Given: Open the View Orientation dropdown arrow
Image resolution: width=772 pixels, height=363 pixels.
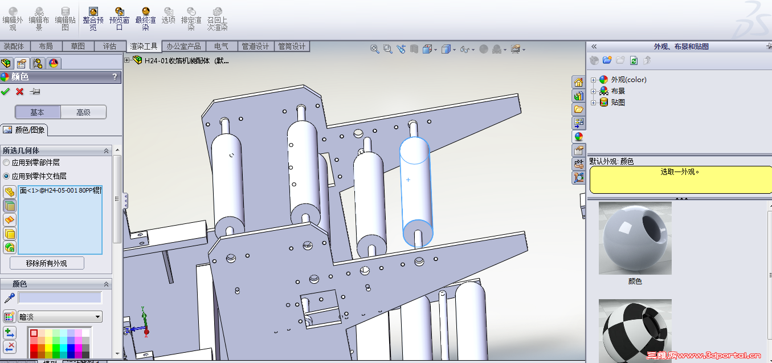Looking at the screenshot, I should coord(435,50).
